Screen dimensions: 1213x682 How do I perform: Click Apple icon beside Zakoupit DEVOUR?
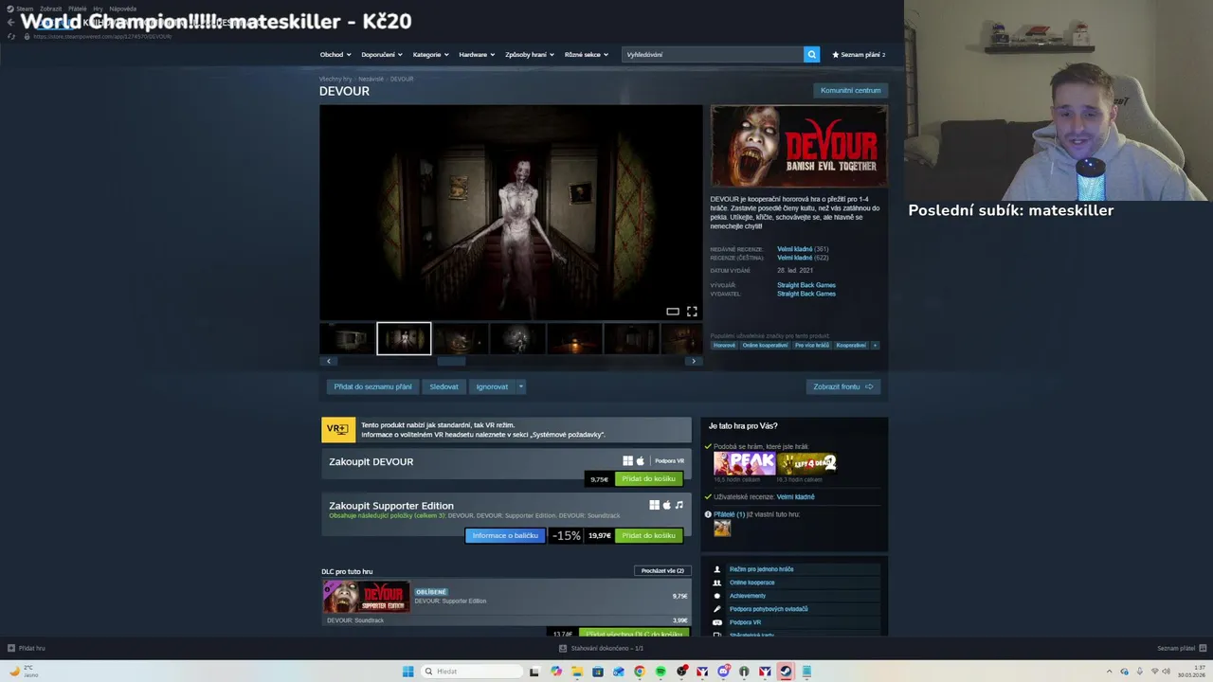(x=641, y=461)
